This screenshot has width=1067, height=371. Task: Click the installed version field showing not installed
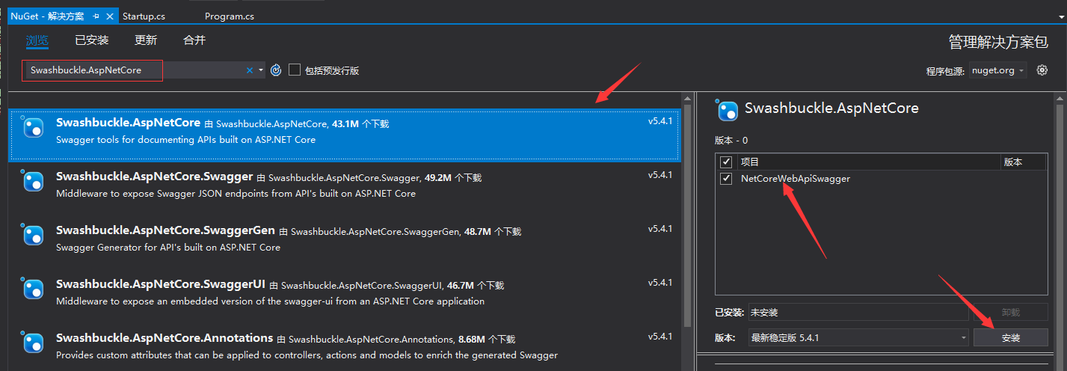coord(858,312)
